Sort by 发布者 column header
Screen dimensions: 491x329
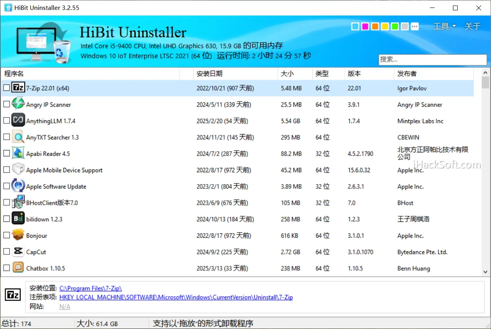tap(434, 73)
